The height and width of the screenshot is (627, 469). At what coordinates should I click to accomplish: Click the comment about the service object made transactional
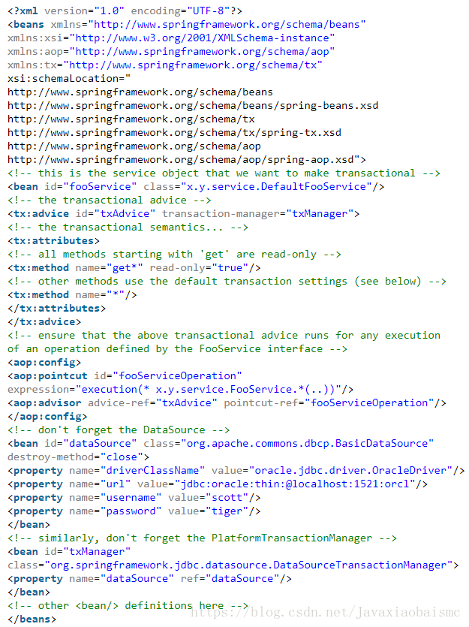tap(224, 173)
